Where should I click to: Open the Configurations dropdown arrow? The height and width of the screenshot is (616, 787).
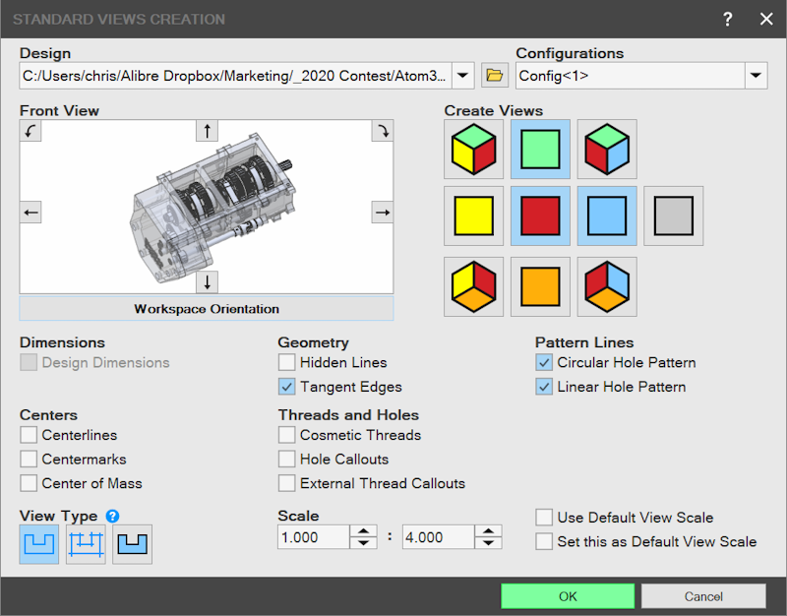756,76
